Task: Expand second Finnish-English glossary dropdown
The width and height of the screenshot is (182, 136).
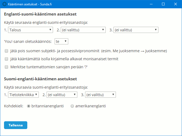Action: coord(62,95)
